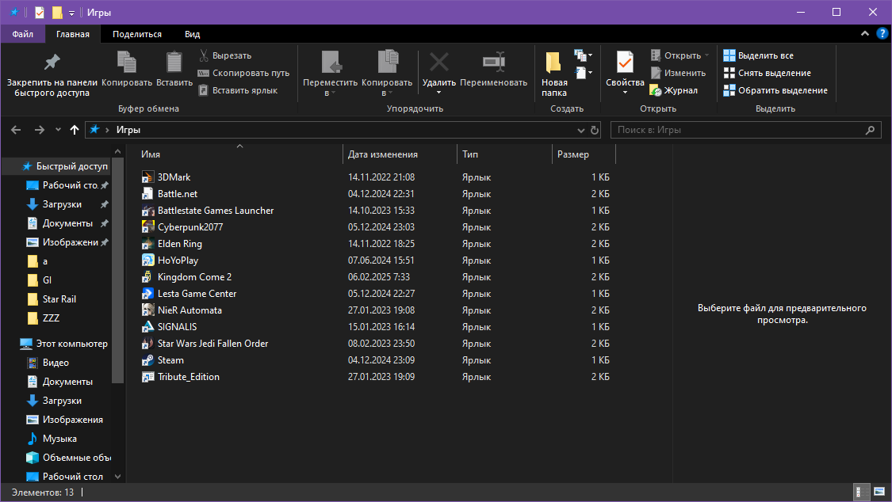Select Lesta Game Center entry
892x502 pixels.
pos(197,294)
